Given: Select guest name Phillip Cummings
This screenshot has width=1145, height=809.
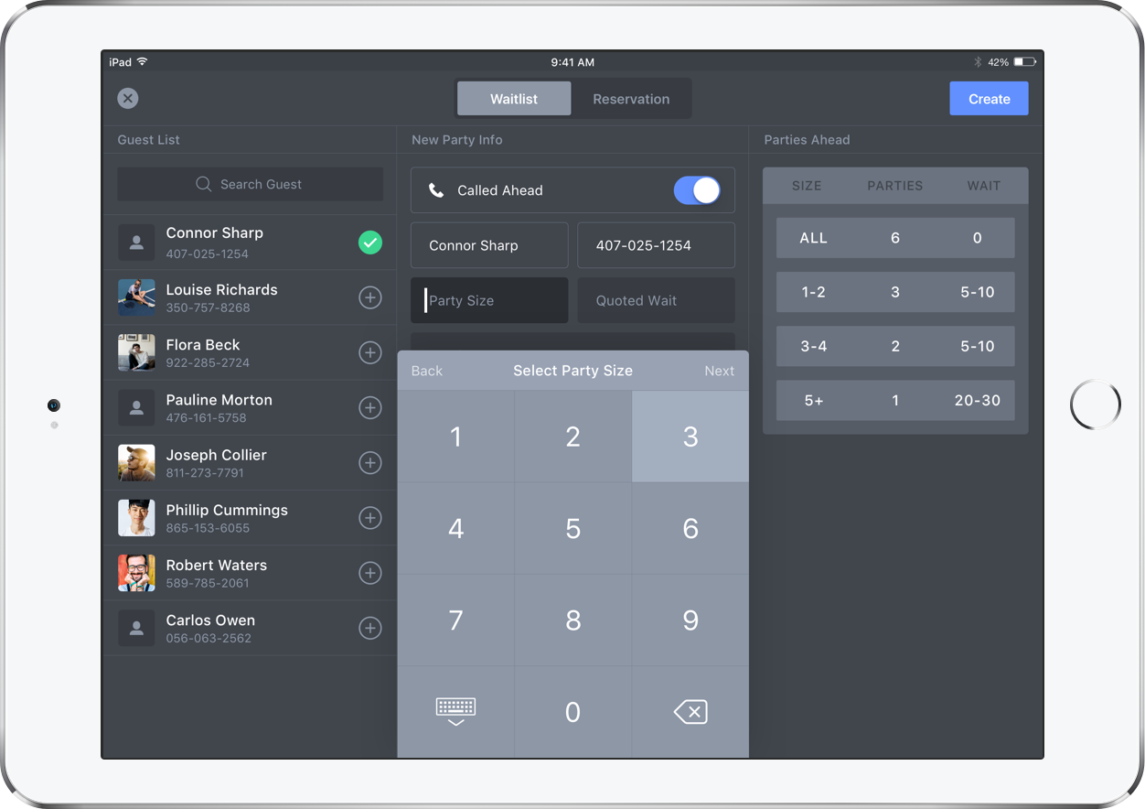Looking at the screenshot, I should (x=227, y=510).
